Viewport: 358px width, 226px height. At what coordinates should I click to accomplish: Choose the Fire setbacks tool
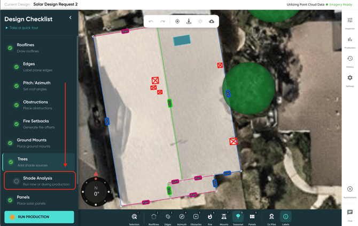[x=210, y=217]
